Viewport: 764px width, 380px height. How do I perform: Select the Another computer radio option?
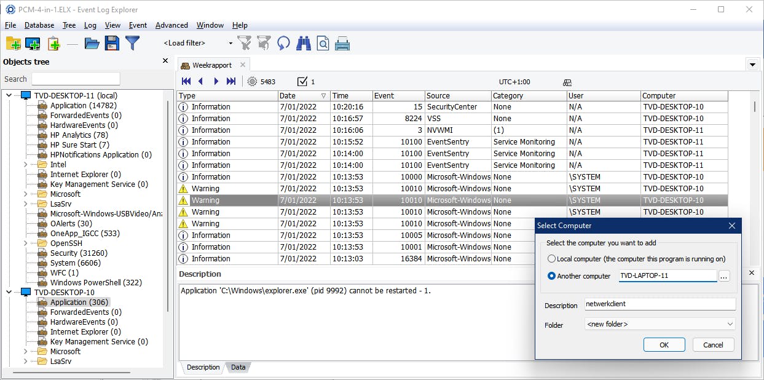click(551, 276)
